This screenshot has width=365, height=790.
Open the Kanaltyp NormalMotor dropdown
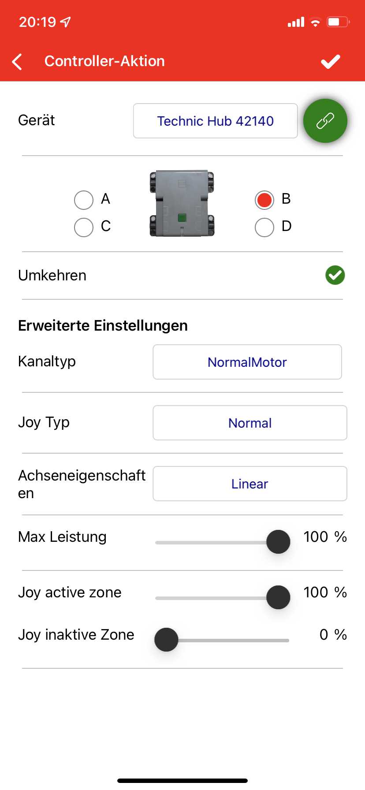pyautogui.click(x=247, y=362)
